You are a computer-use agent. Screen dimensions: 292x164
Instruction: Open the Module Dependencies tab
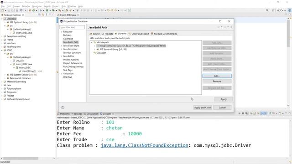[164, 34]
